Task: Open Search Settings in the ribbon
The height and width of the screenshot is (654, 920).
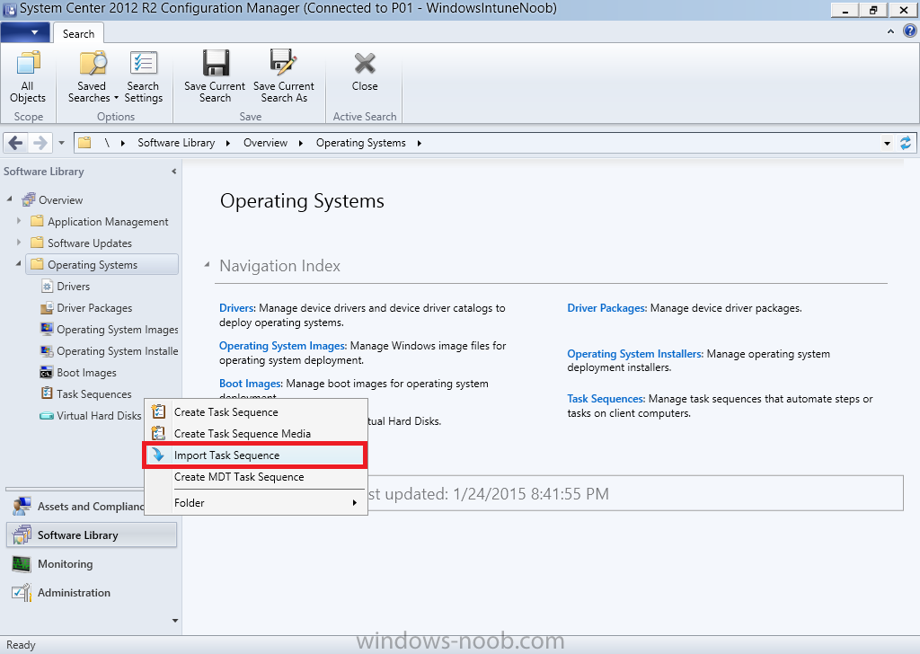Action: click(x=143, y=77)
